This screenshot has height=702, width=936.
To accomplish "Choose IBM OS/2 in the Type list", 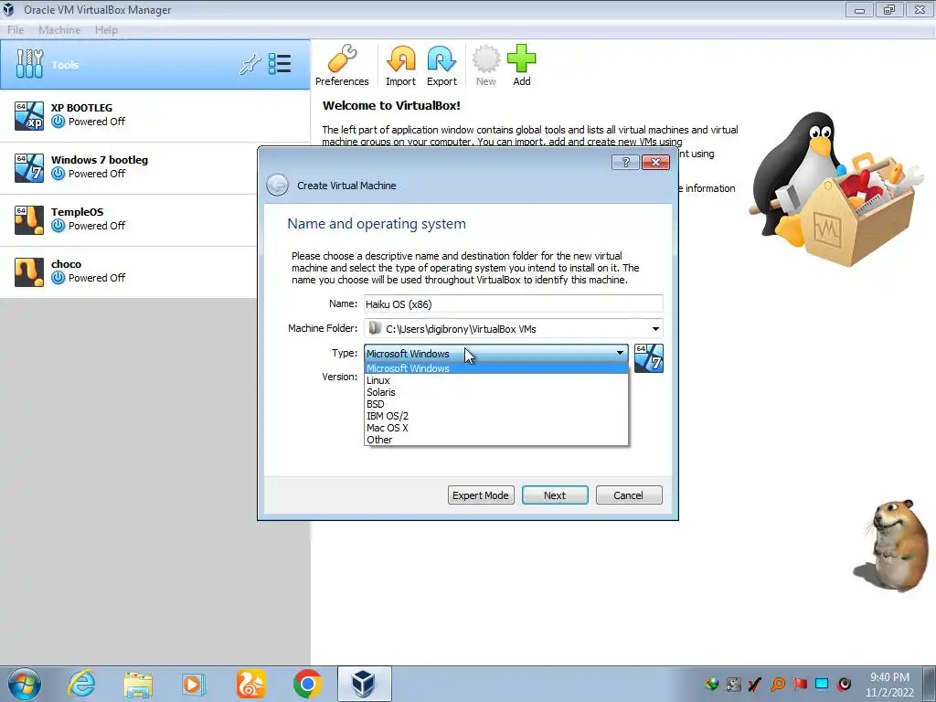I will click(496, 416).
